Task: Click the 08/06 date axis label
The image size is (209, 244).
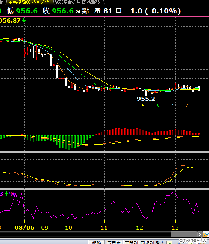Action: tap(24, 227)
